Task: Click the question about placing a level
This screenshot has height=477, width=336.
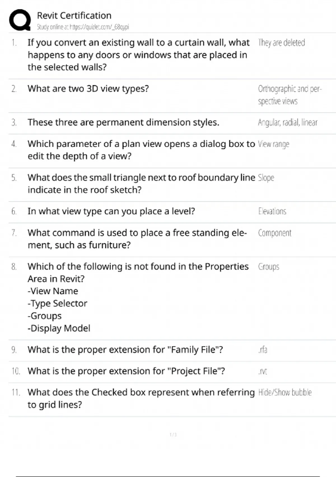Action: click(111, 211)
